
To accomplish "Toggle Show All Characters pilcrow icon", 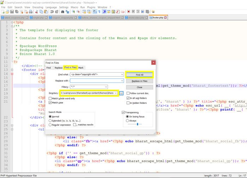I will click(x=99, y=12).
